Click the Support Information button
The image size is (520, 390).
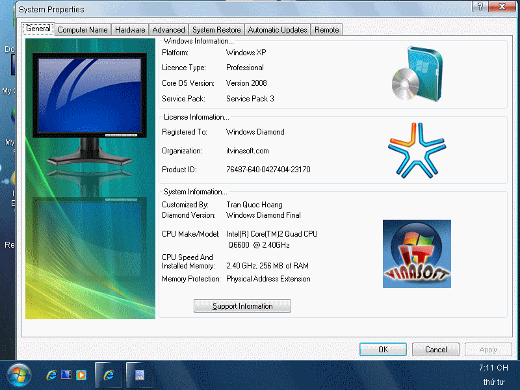[242, 305]
